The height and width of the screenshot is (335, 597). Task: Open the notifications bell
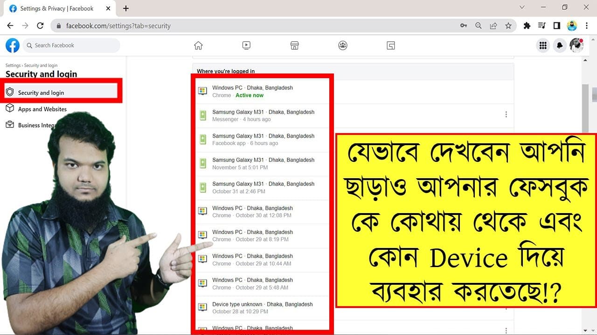tap(560, 45)
